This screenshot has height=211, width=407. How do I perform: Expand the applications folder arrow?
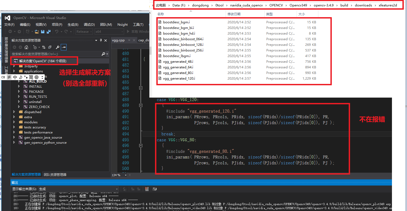point(14,71)
